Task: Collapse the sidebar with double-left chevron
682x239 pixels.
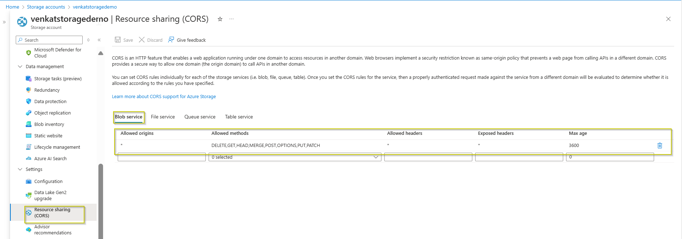Action: coord(99,40)
